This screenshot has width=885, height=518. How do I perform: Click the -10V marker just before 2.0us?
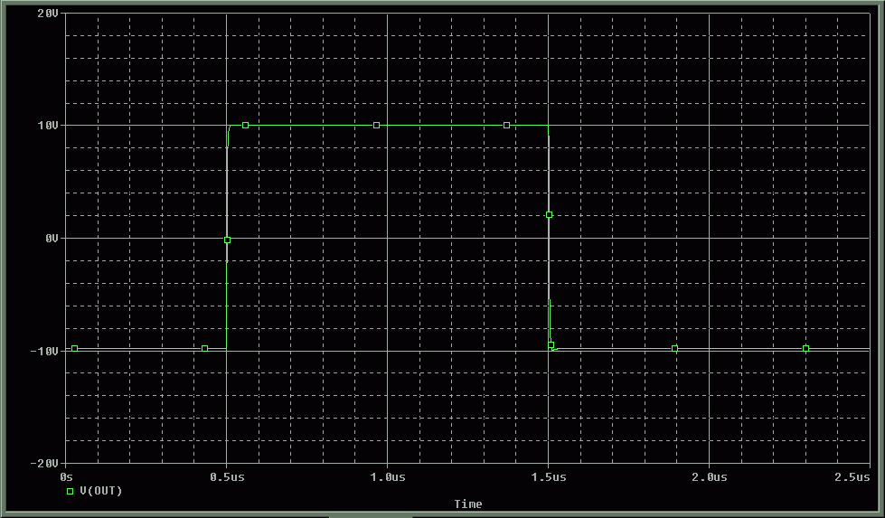coord(674,348)
